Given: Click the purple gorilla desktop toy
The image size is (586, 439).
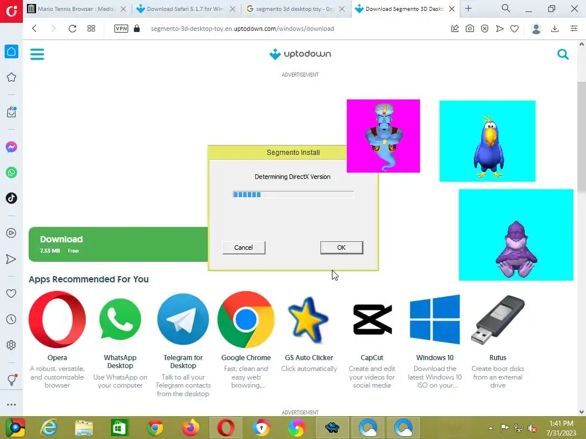Looking at the screenshot, I should 516,235.
